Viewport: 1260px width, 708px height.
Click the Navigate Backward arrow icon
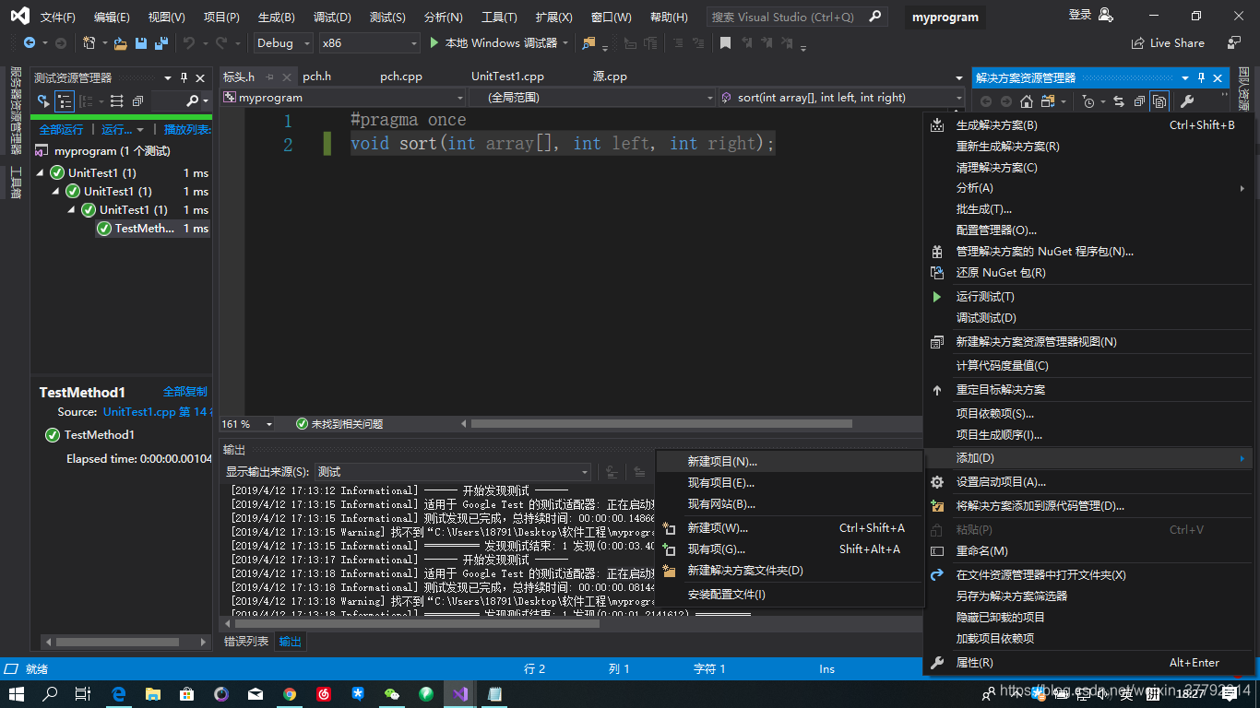point(30,42)
